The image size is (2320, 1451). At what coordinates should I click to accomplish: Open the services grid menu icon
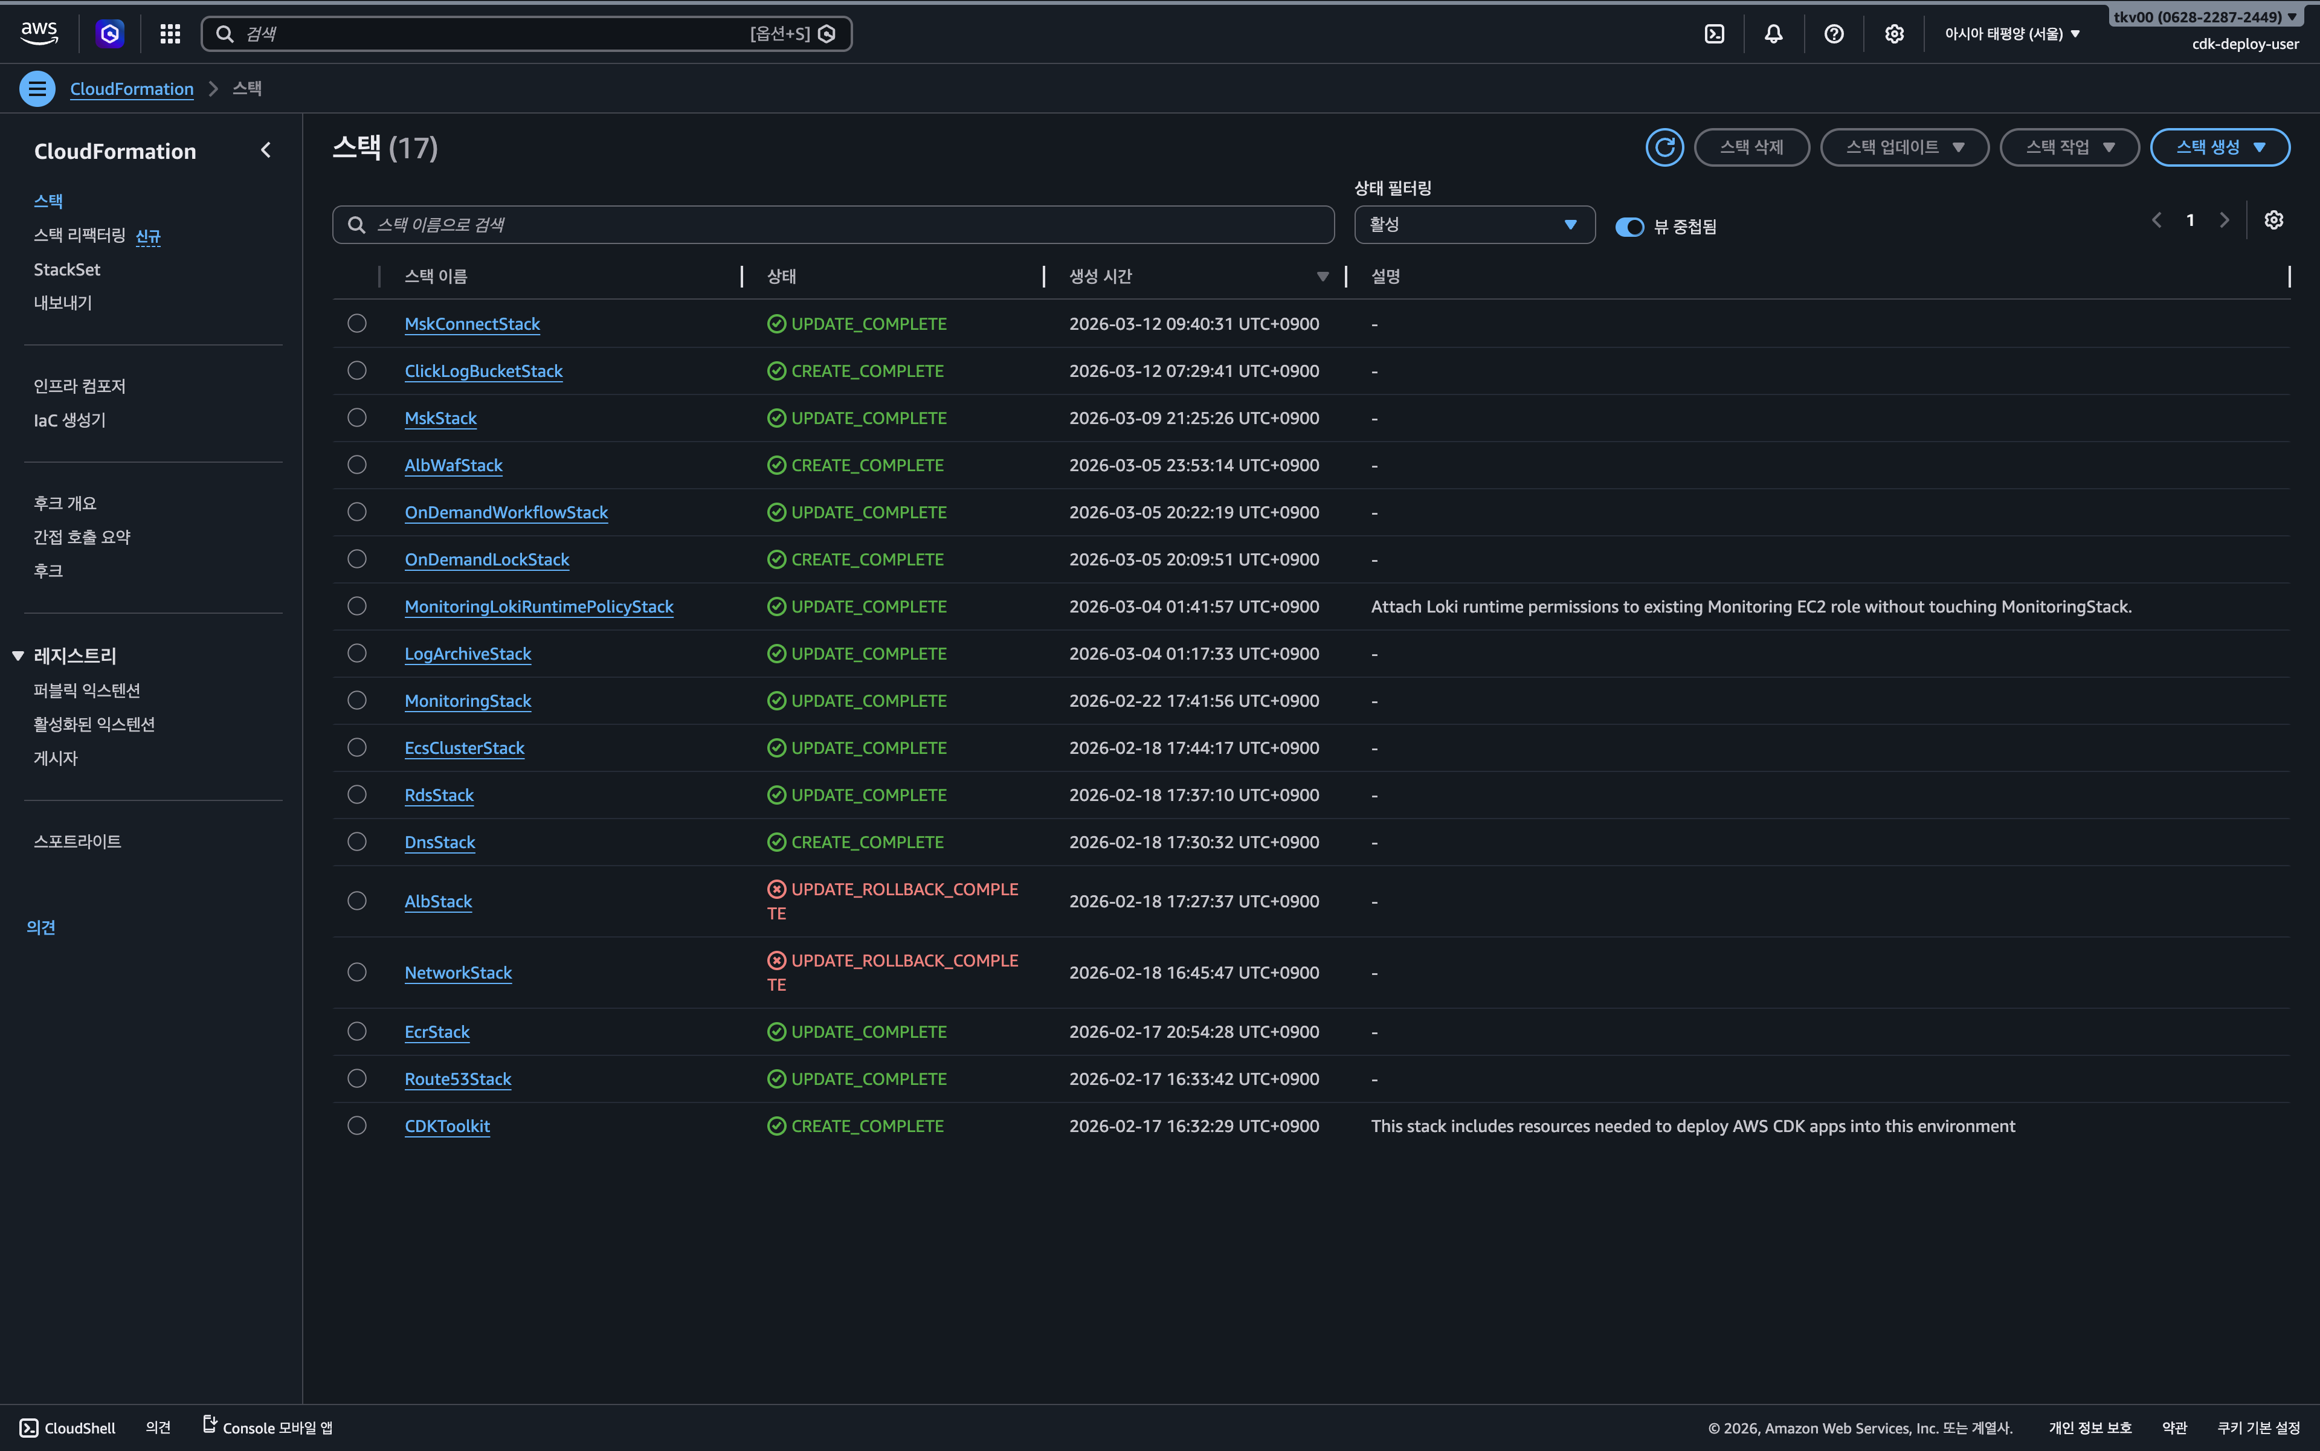tap(170, 34)
